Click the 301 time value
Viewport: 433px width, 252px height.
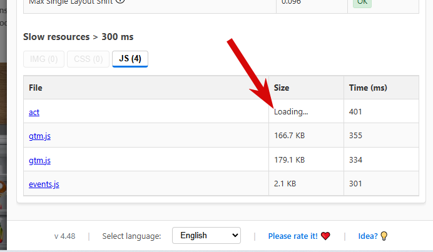point(355,184)
